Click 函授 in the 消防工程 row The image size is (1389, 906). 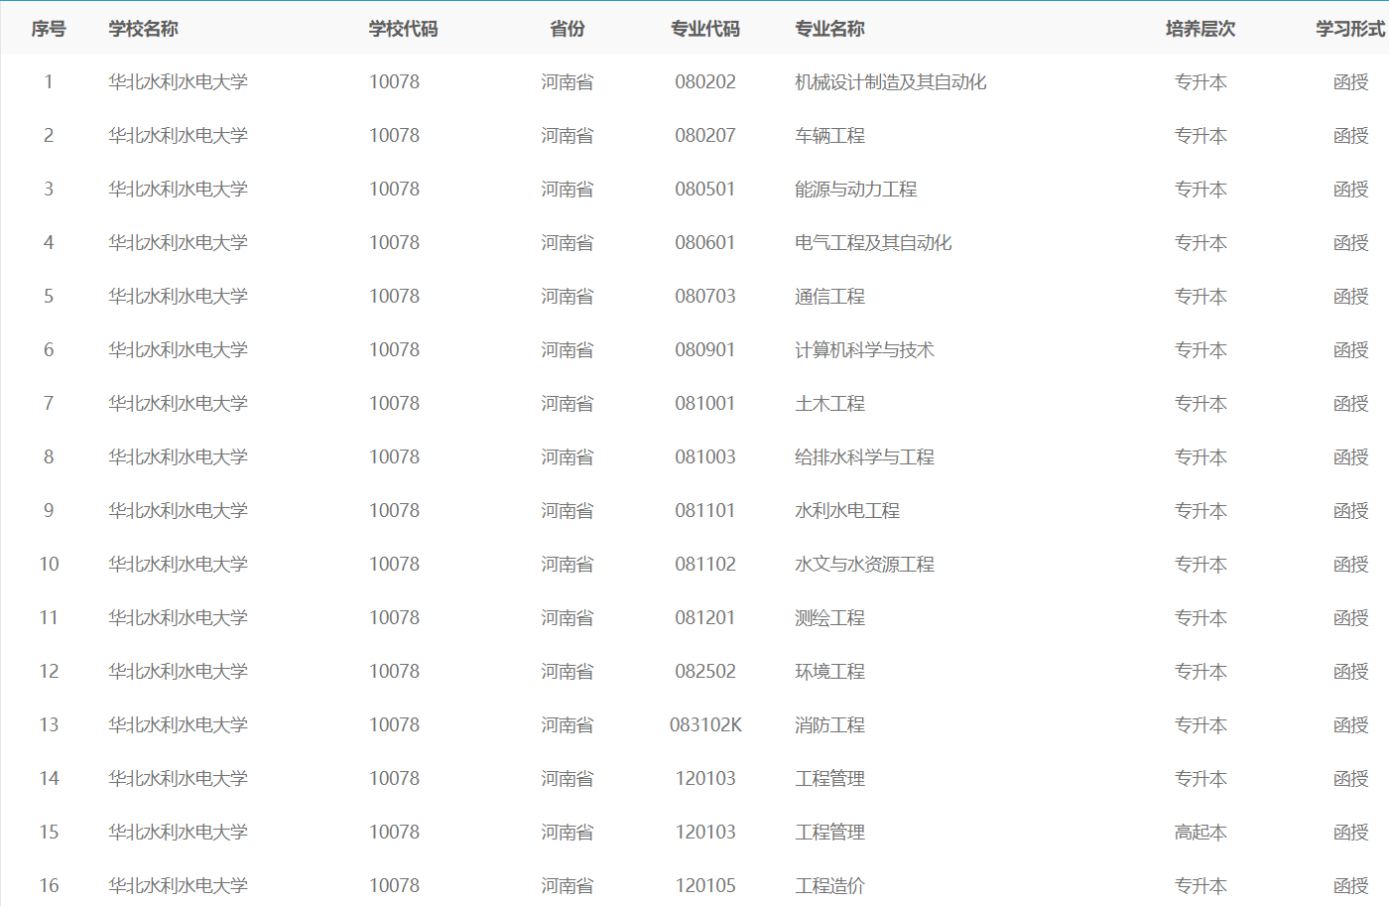click(x=1350, y=725)
